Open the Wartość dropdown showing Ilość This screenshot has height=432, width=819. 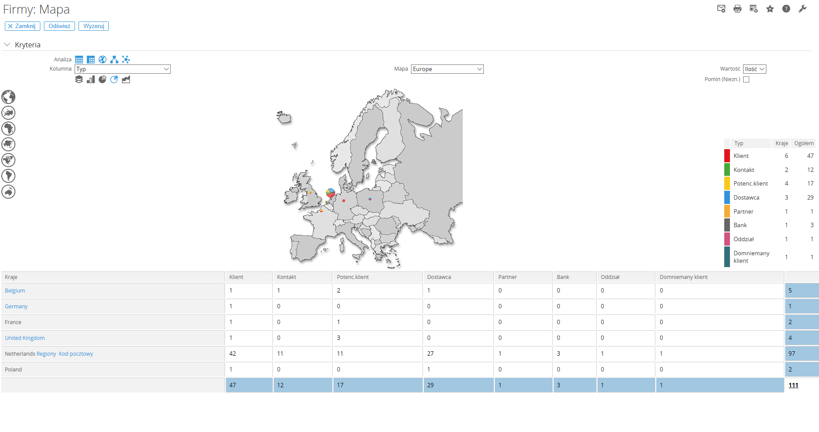(x=755, y=69)
